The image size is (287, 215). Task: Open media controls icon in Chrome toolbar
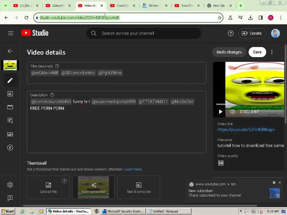pyautogui.click(x=240, y=18)
